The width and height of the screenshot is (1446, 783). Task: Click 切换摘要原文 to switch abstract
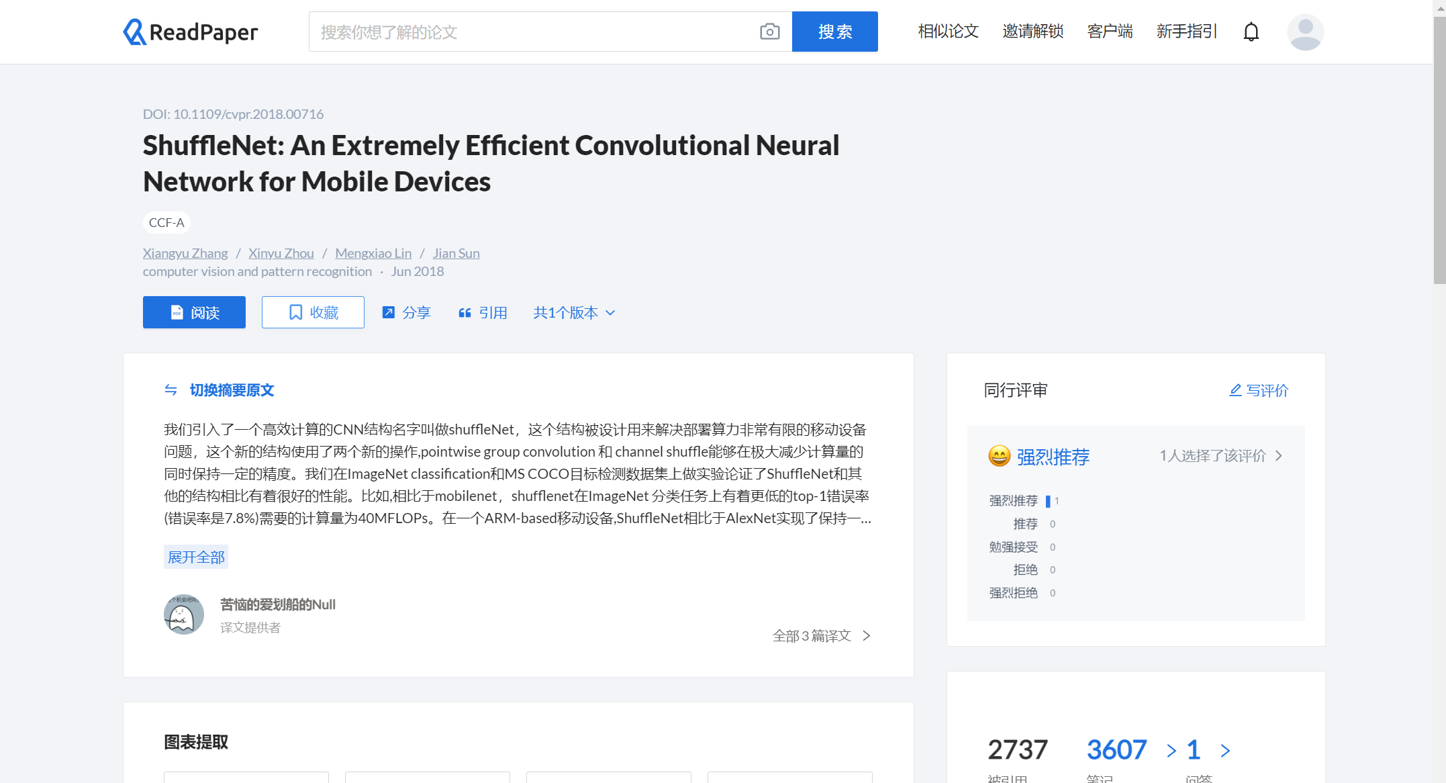pyautogui.click(x=232, y=390)
